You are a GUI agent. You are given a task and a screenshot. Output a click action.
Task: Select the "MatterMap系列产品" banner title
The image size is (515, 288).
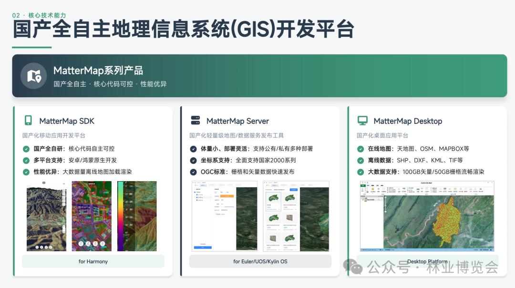[x=98, y=71]
